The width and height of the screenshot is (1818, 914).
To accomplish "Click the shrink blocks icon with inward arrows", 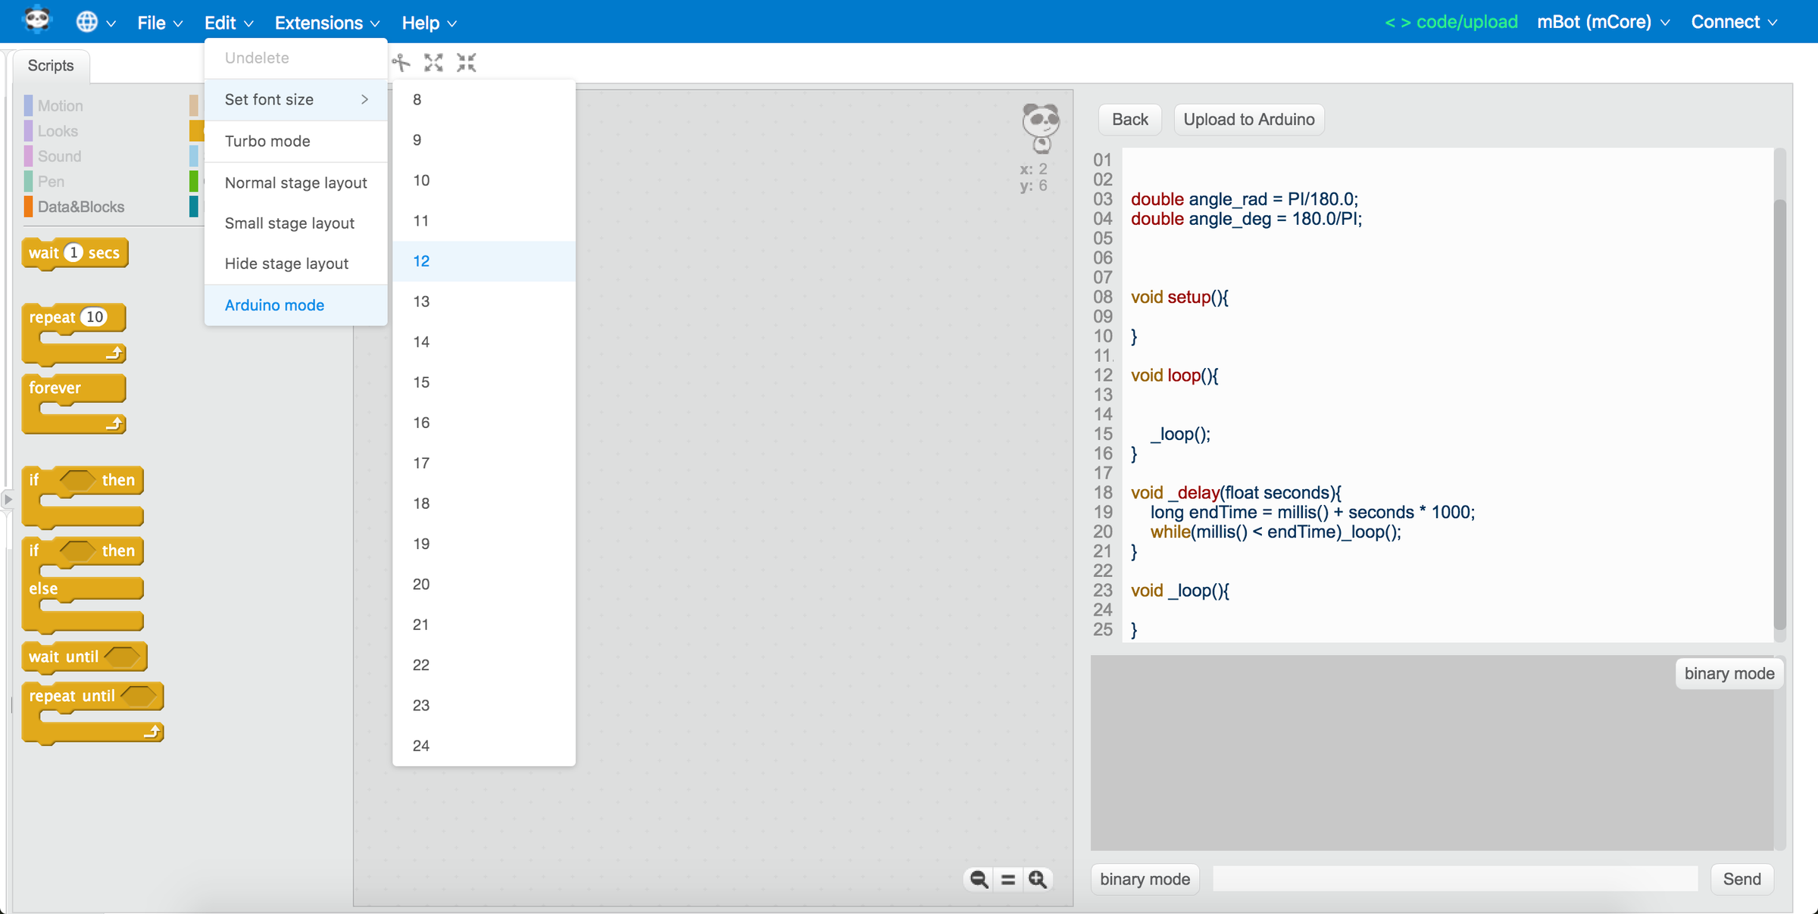I will coord(467,62).
